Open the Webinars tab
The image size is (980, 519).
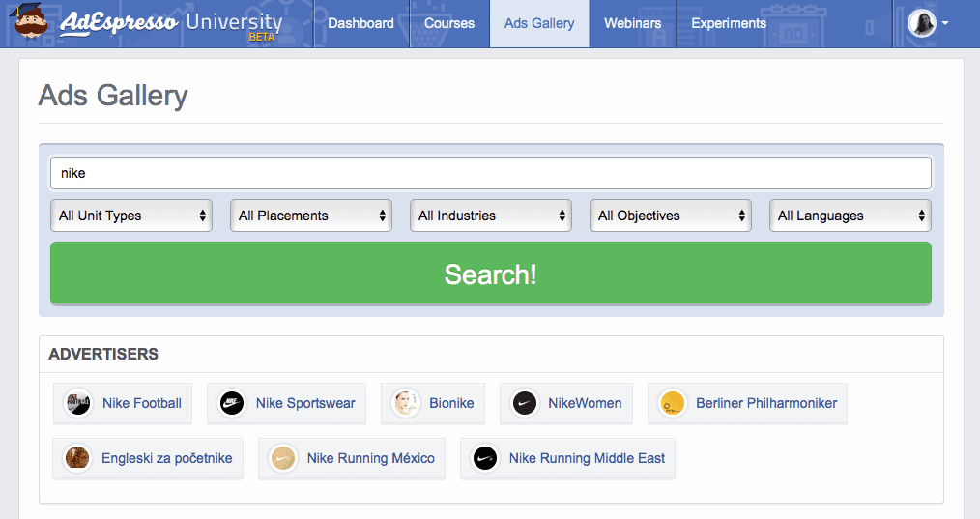tap(632, 23)
